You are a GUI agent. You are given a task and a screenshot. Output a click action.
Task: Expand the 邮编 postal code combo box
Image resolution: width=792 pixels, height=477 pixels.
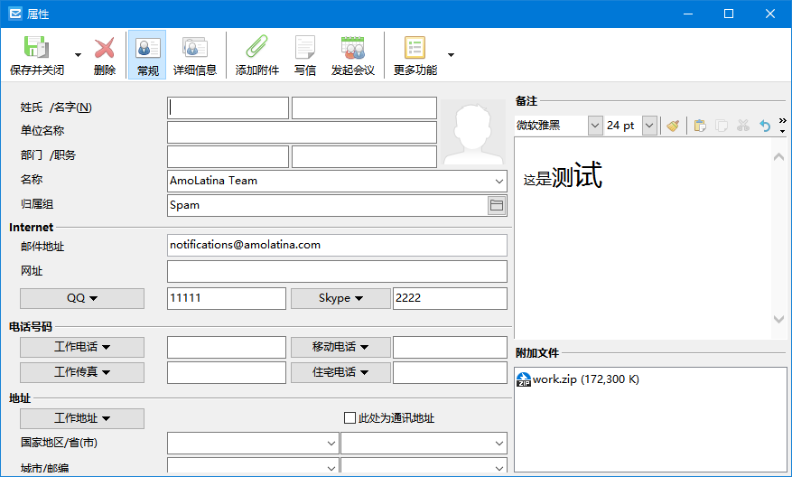499,467
